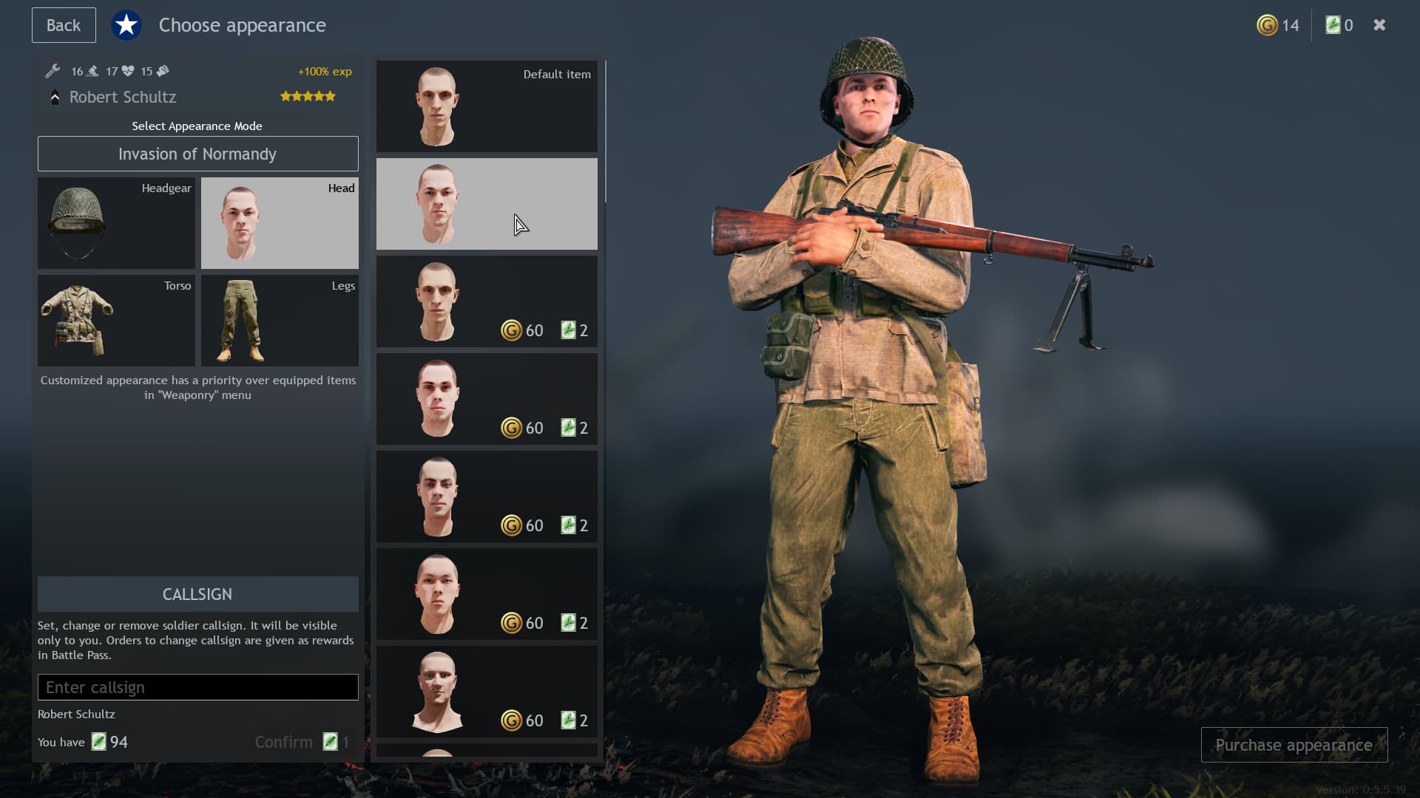
Task: Select the Headgear helmet slot
Action: (x=116, y=223)
